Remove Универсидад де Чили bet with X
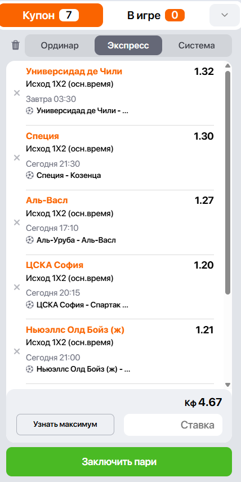 (x=17, y=93)
